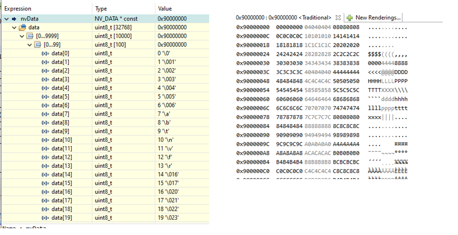Click the variable icon beside data[5]
This screenshot has width=458, height=235.
click(45, 97)
